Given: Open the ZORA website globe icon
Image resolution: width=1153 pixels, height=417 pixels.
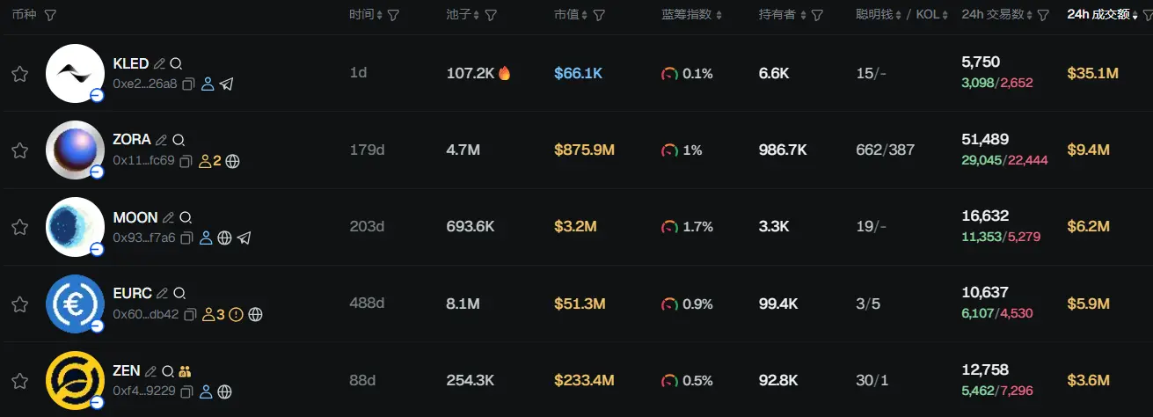Looking at the screenshot, I should [233, 161].
